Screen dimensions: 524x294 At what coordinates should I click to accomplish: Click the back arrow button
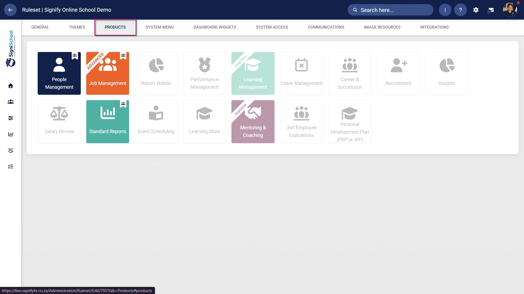pyautogui.click(x=10, y=10)
